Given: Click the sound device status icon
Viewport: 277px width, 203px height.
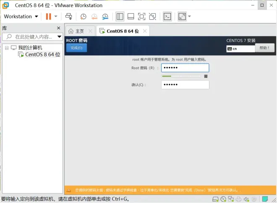Looking at the screenshot, I should [246, 199].
